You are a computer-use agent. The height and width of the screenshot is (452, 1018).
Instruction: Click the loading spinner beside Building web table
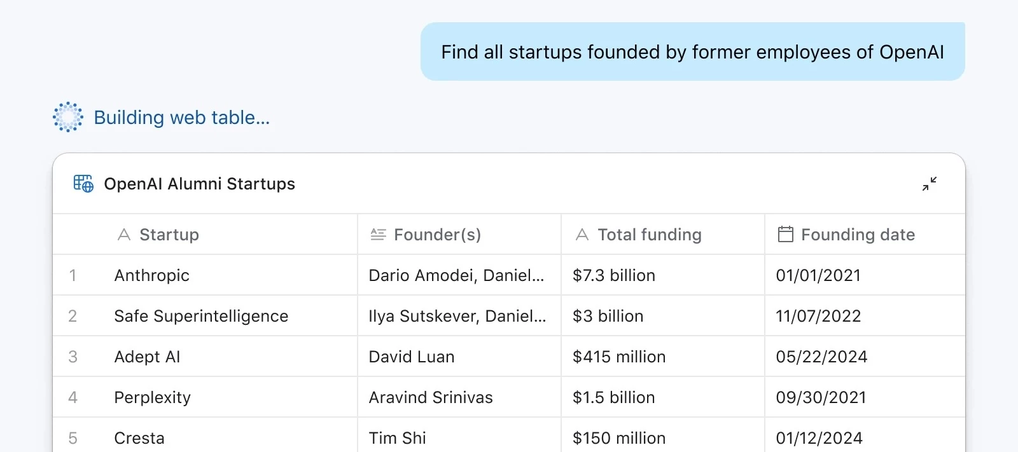(69, 117)
